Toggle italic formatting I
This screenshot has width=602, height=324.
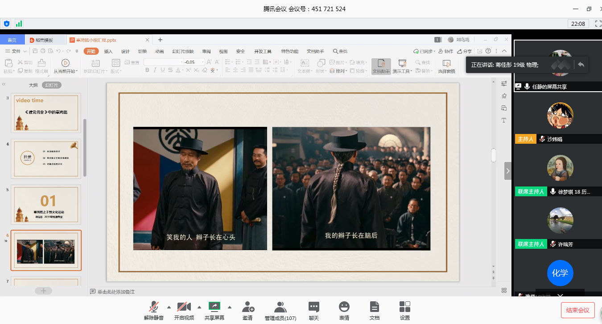coord(155,70)
